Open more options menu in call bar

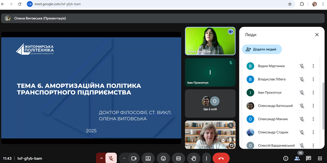tap(206, 158)
